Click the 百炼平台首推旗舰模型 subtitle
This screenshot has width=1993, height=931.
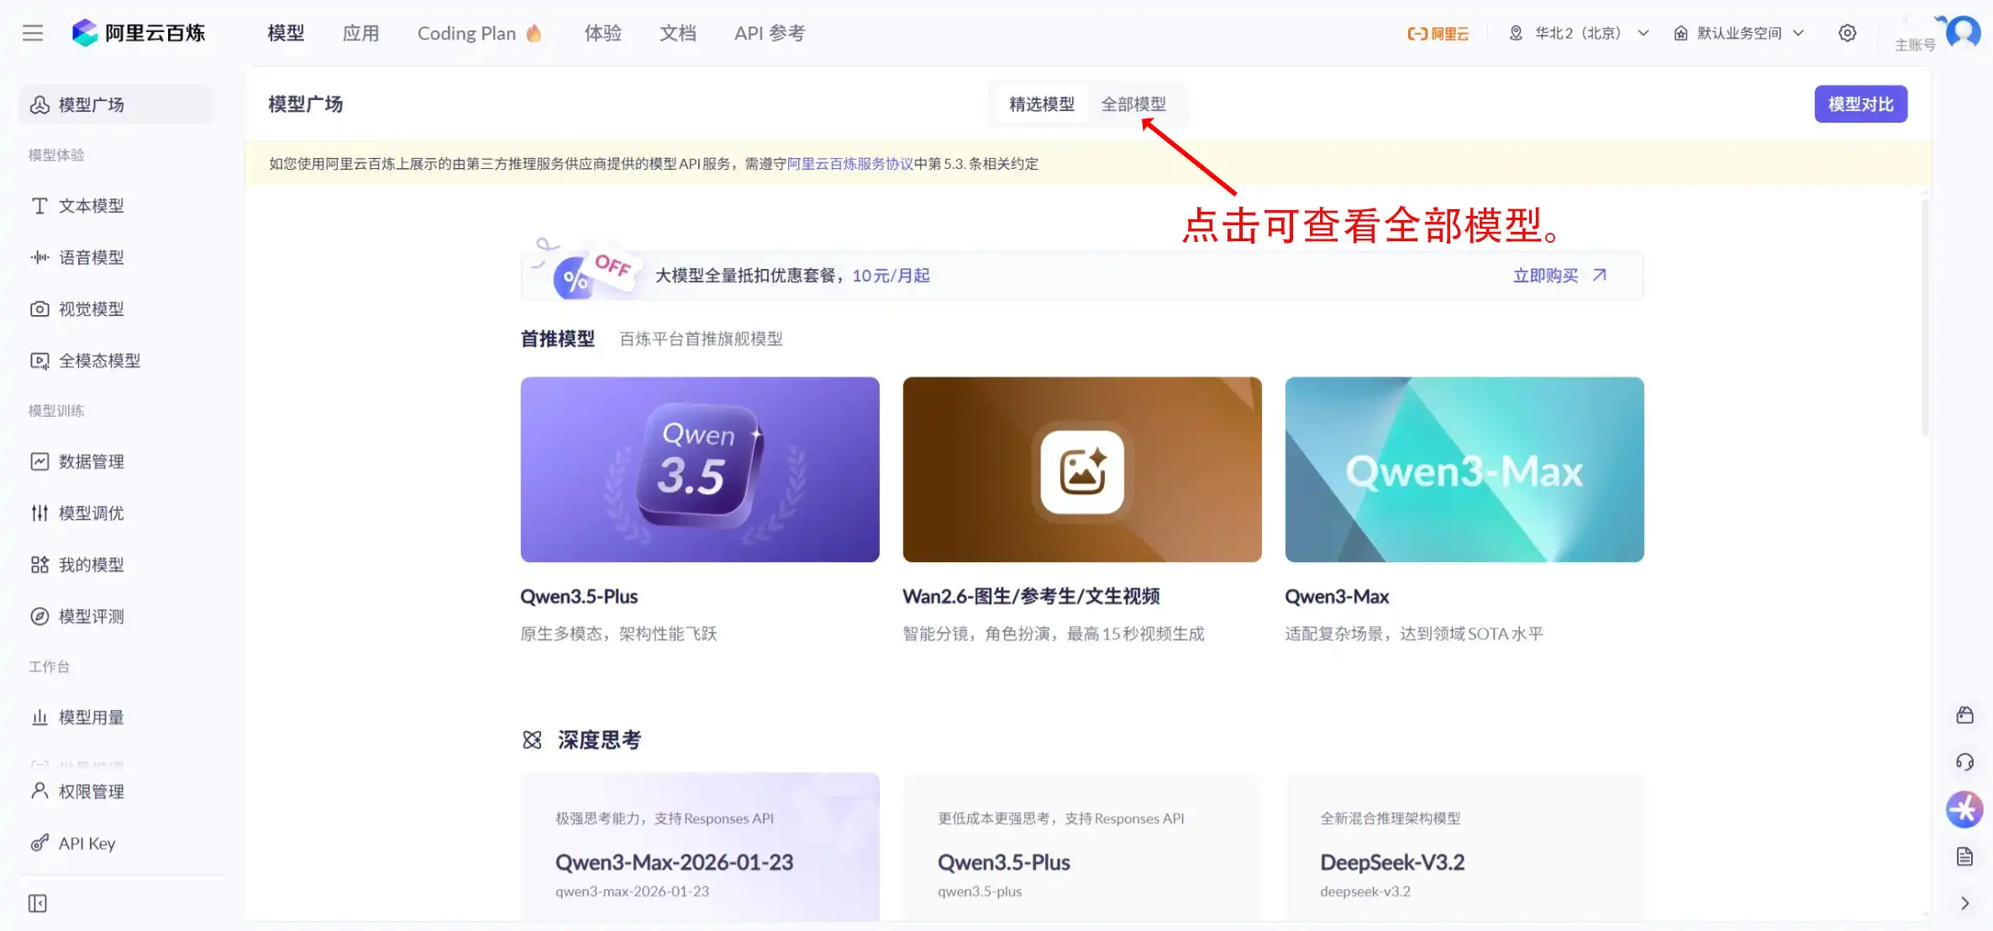[x=701, y=339]
